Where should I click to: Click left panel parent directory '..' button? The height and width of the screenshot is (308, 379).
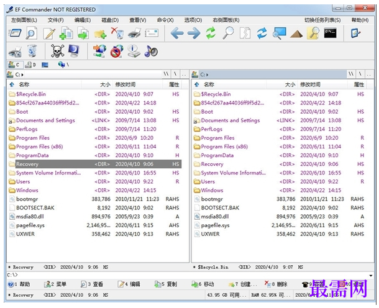[x=184, y=75]
